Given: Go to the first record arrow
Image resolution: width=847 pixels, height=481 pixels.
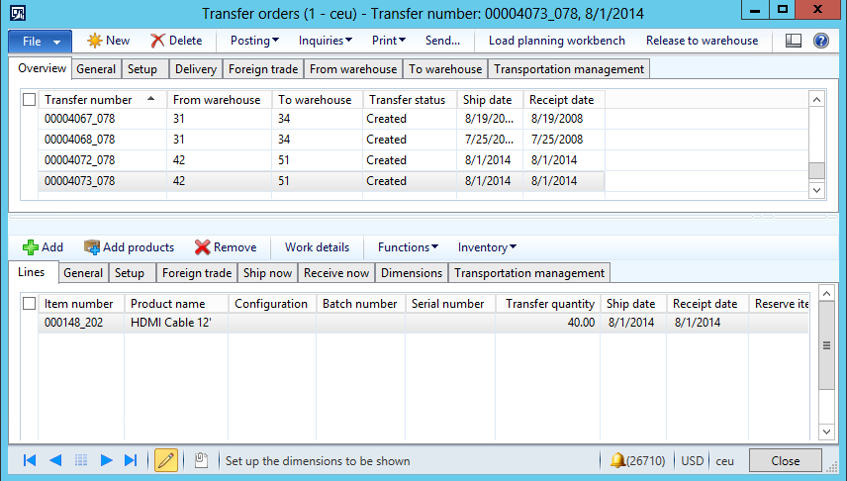Looking at the screenshot, I should tap(30, 460).
